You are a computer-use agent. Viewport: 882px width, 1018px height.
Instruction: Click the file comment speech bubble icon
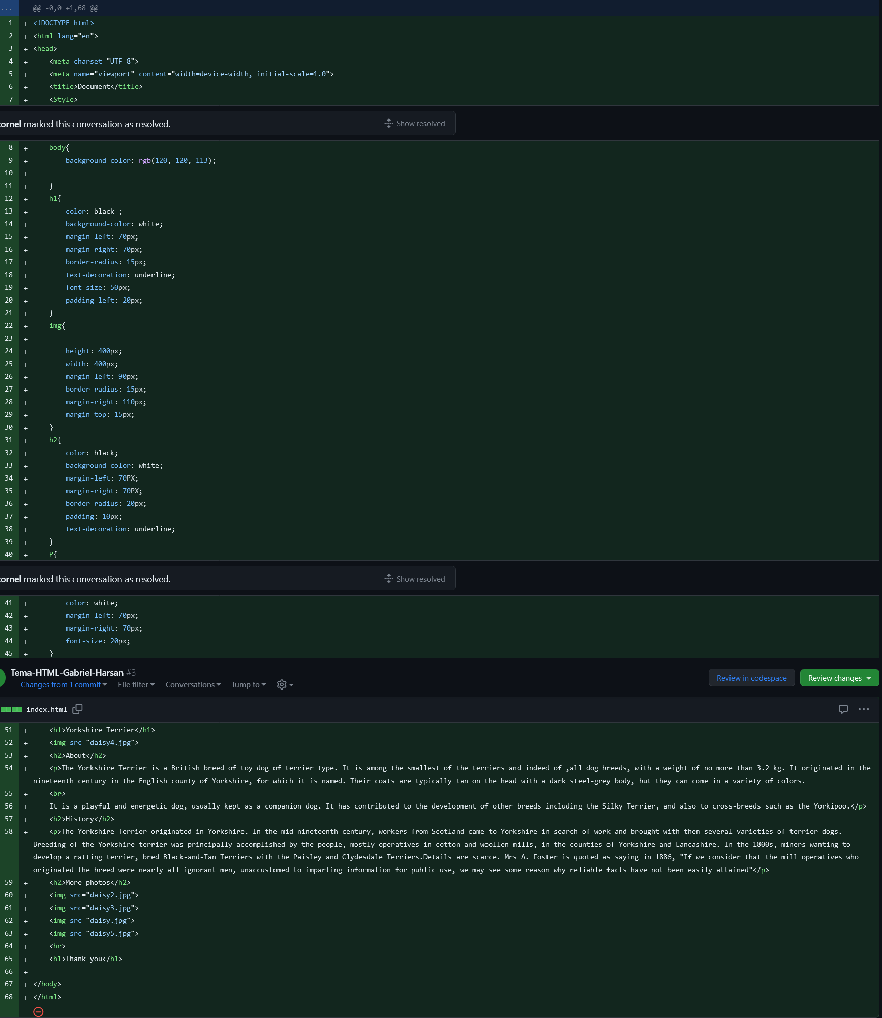tap(843, 709)
